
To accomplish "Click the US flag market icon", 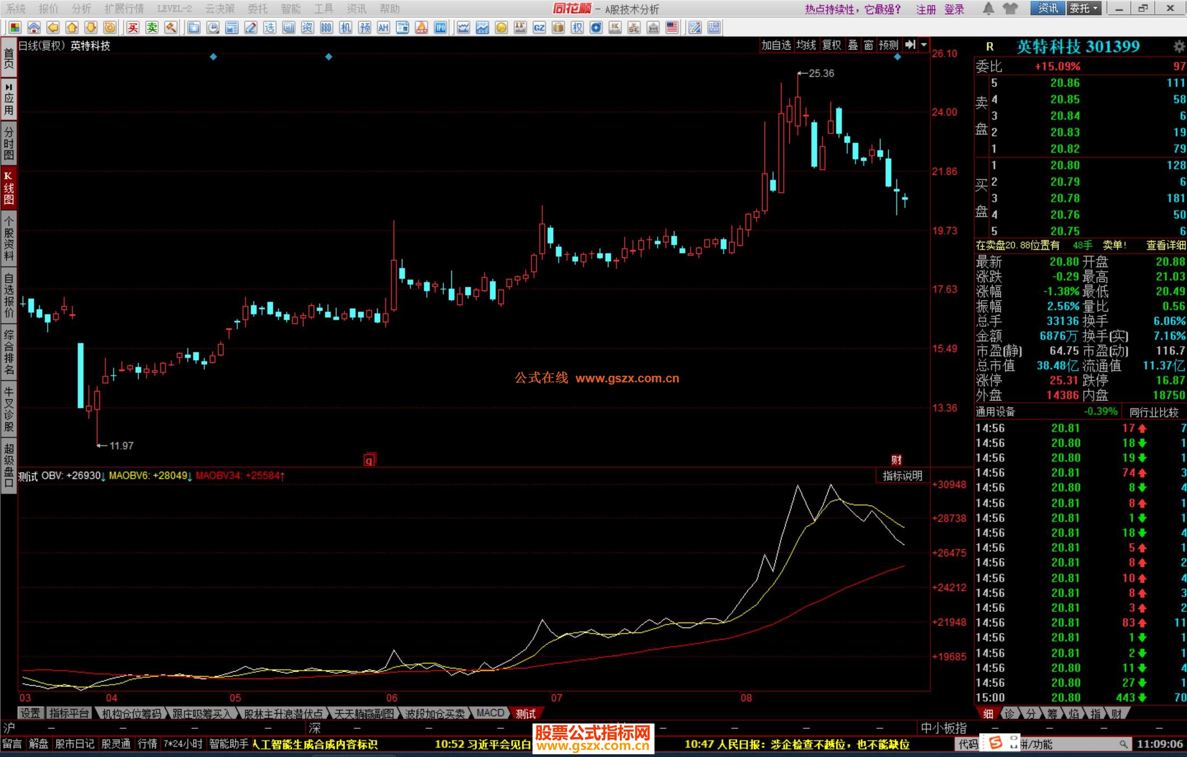I will point(672,27).
